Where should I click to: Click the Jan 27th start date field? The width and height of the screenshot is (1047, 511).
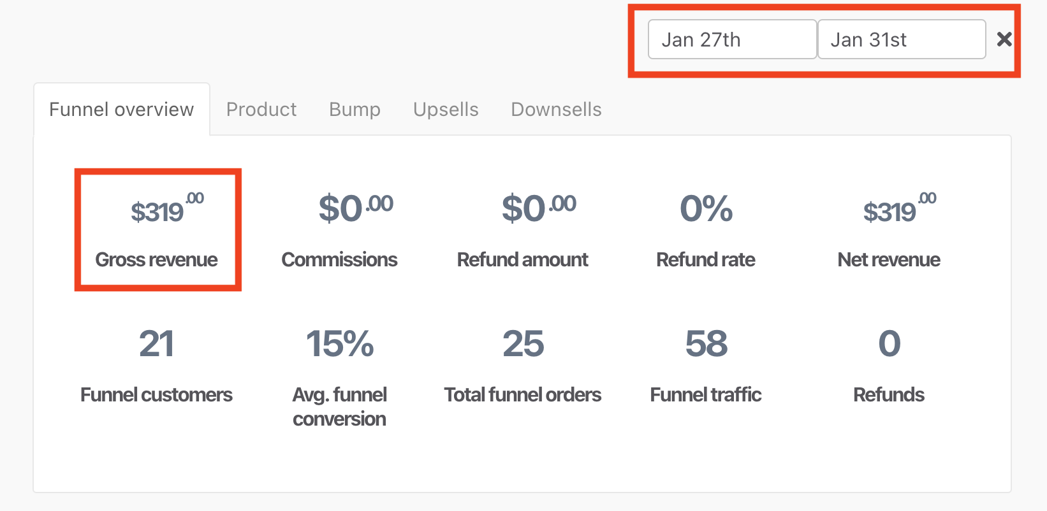732,40
